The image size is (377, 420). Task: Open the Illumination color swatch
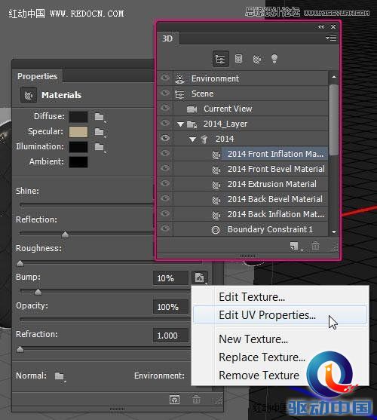coord(78,147)
